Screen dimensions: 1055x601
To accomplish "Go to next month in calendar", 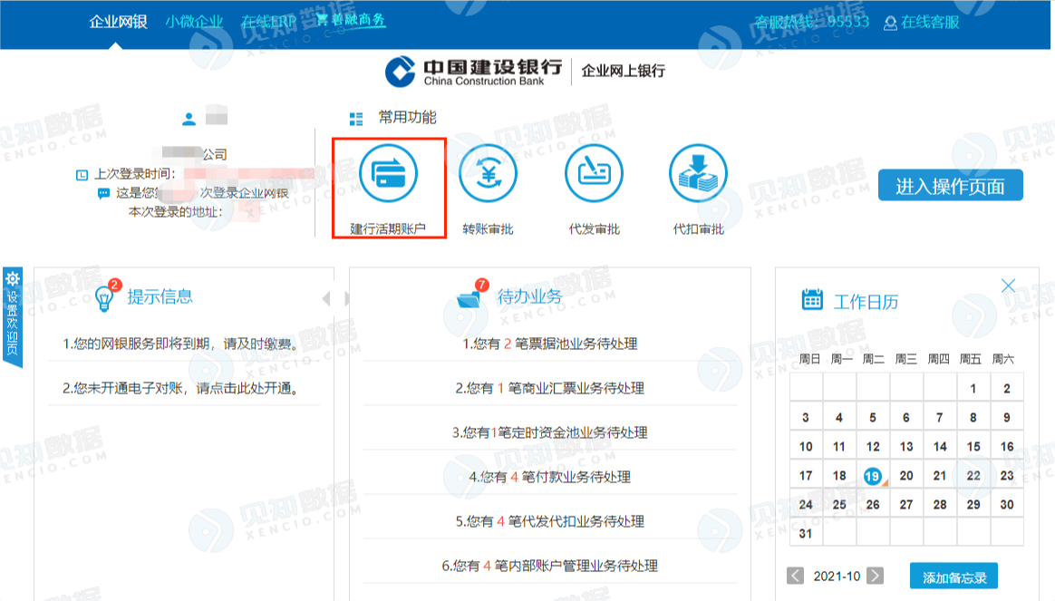I will pos(875,576).
